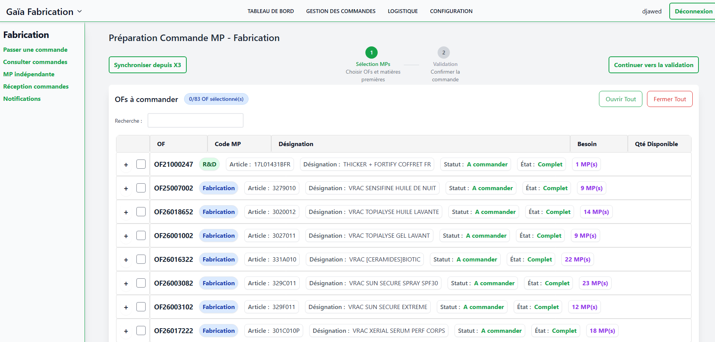Click the djawed username

(x=652, y=11)
